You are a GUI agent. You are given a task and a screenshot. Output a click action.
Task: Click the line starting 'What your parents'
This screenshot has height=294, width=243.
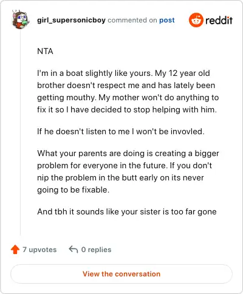coord(128,153)
